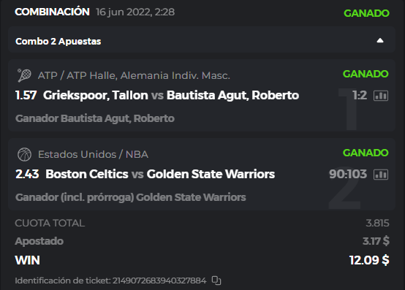Click the Combo 2 Apuestas header bar
Viewport: 405px width, 290px height.
point(202,40)
